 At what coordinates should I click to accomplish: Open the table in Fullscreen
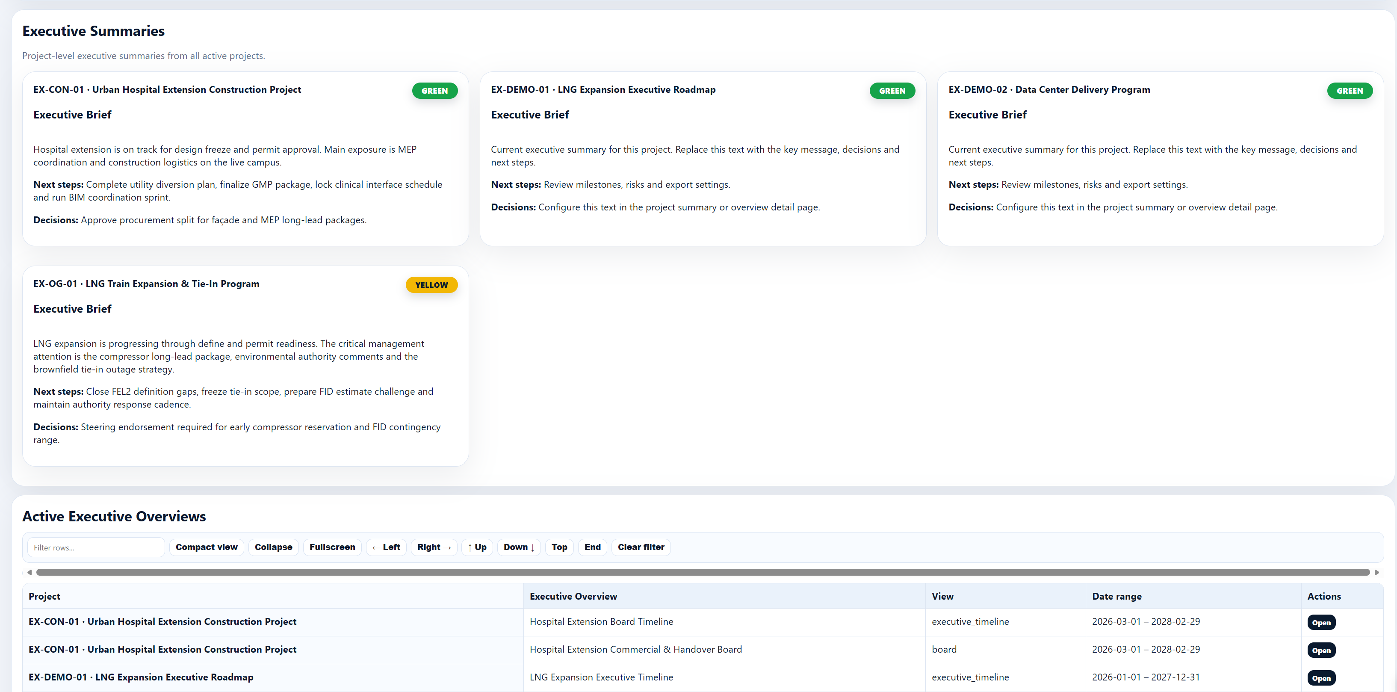(332, 547)
